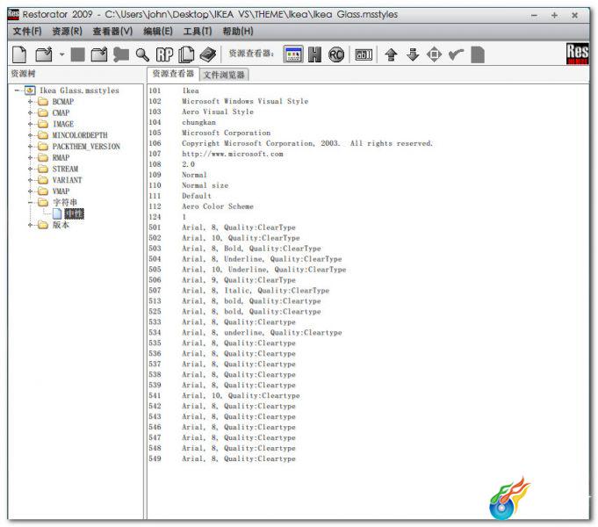This screenshot has height=527, width=598.
Task: Click the BCMAP folder icon
Action: [x=43, y=102]
